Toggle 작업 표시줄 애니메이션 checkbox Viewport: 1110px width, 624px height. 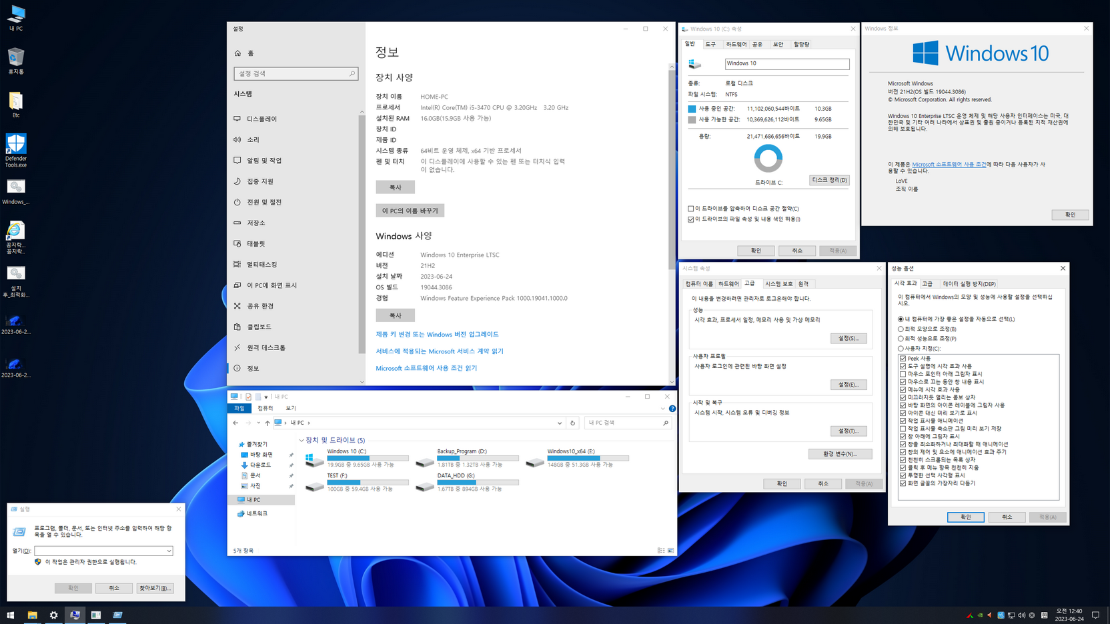pyautogui.click(x=903, y=421)
